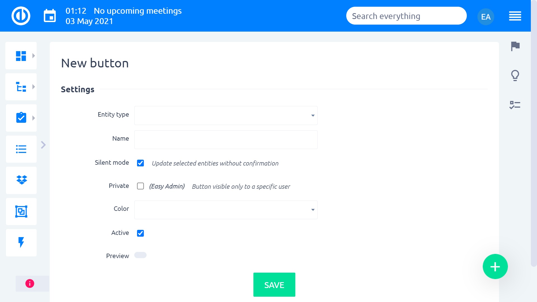The width and height of the screenshot is (537, 302).
Task: Focus the Name input field
Action: click(x=226, y=140)
